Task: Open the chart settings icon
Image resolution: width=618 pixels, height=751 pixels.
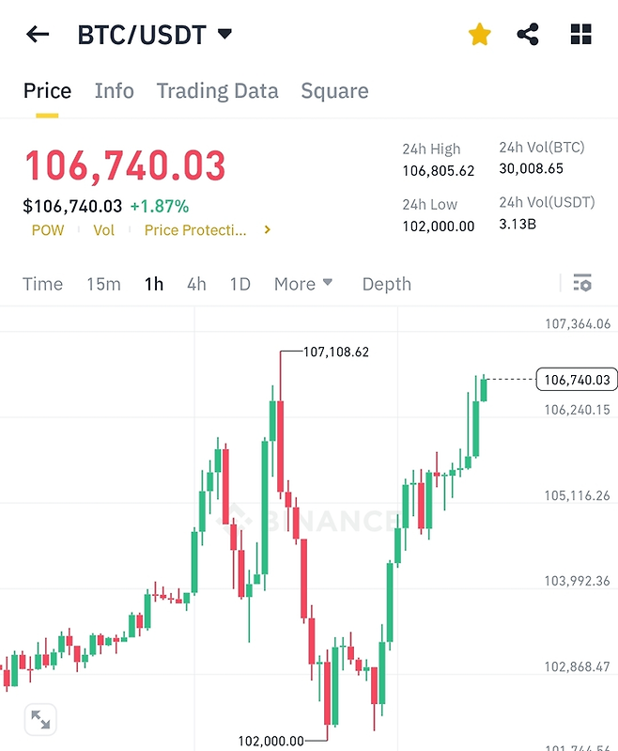Action: point(582,283)
